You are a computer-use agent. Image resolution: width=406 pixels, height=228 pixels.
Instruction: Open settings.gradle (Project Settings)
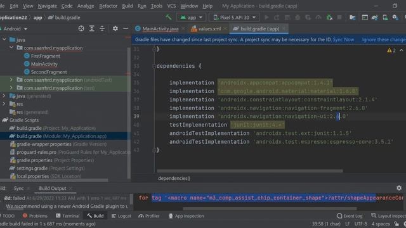coord(51,168)
